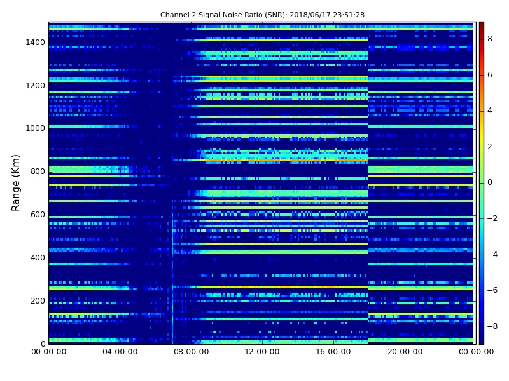Click the rightmost 00:00:00 time label
The image size is (509, 381).
[x=476, y=352]
